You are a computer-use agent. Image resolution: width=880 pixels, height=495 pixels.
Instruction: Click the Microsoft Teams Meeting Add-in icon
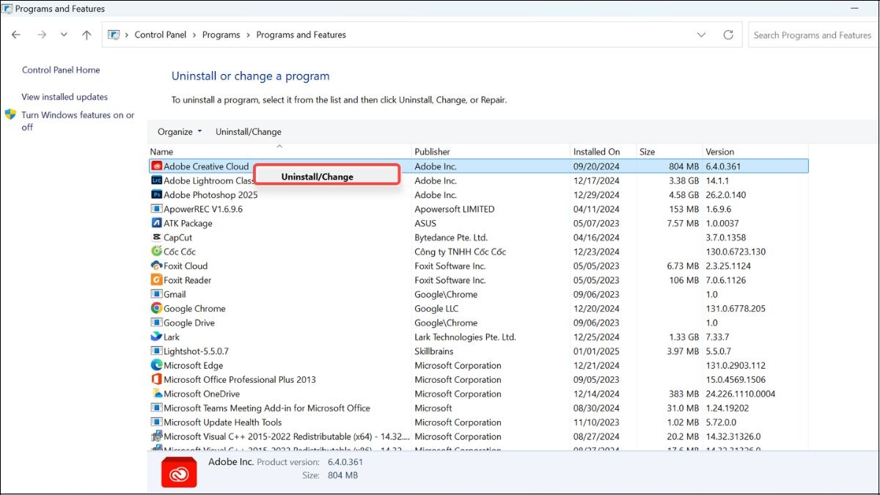tap(156, 408)
